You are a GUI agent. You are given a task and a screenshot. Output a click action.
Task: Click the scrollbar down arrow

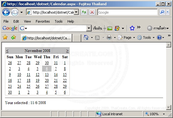pyautogui.click(x=169, y=107)
